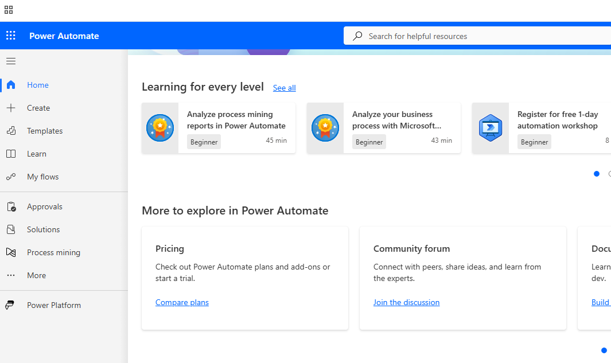The height and width of the screenshot is (363, 611).
Task: Click the Join the discussion link
Action: click(x=406, y=302)
